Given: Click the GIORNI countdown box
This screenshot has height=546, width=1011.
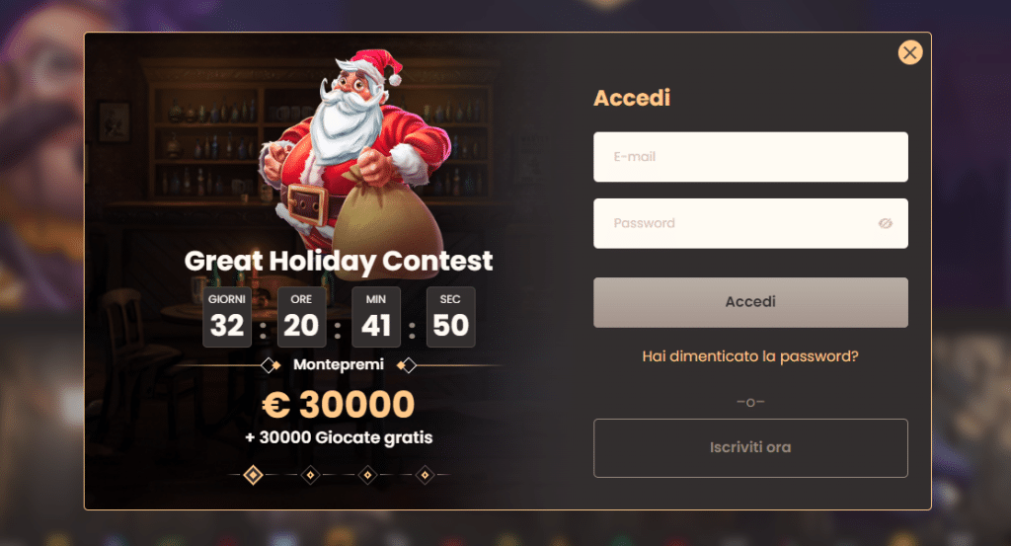Looking at the screenshot, I should [x=227, y=317].
